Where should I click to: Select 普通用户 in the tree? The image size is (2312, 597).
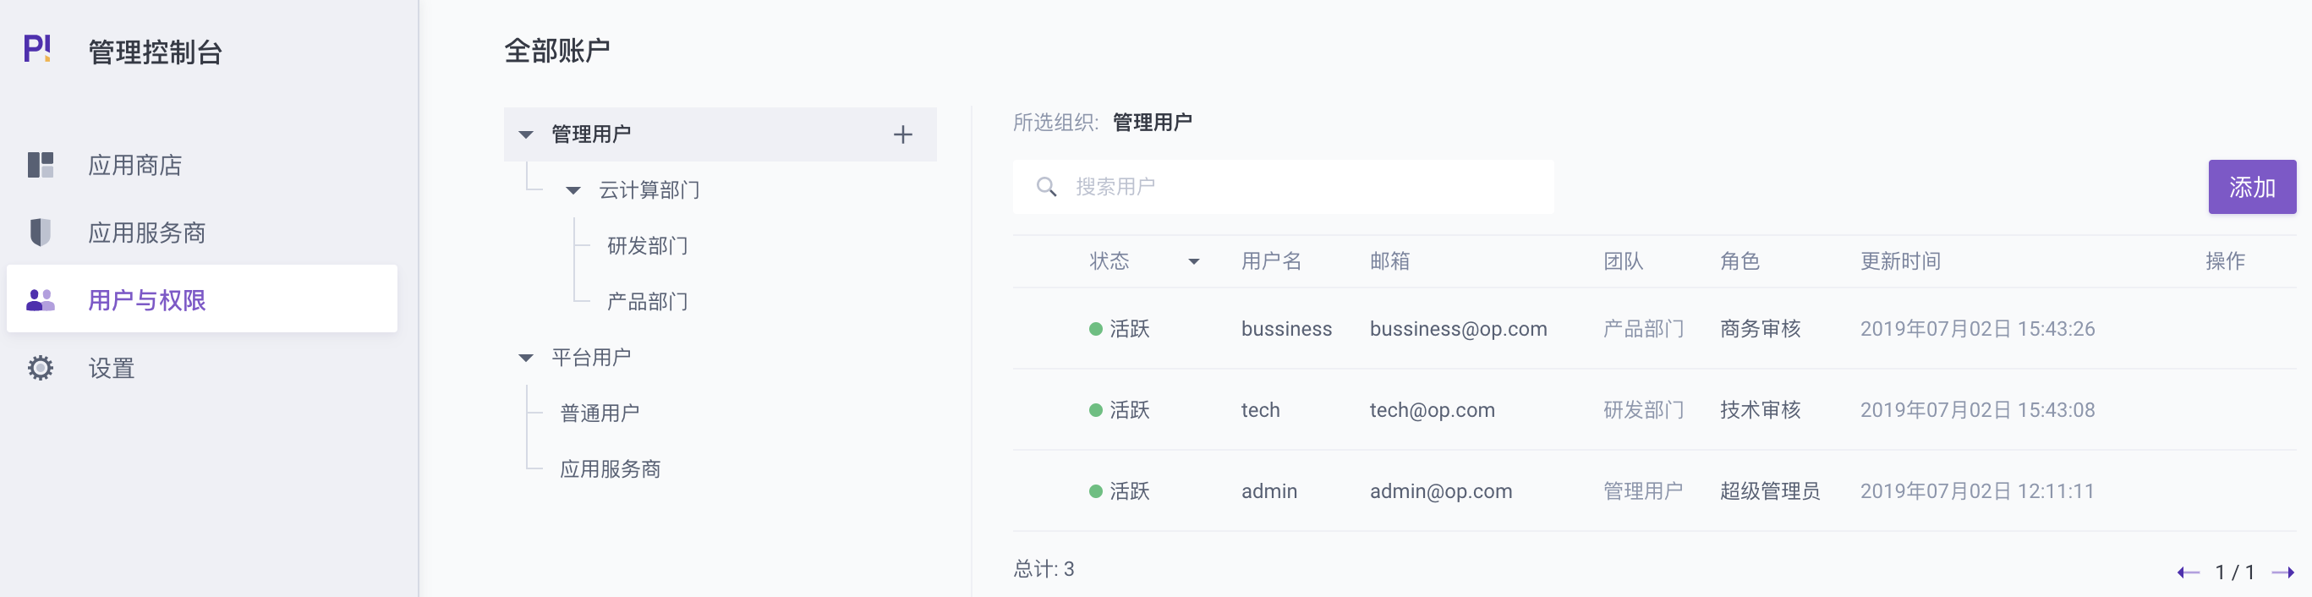pyautogui.click(x=600, y=414)
